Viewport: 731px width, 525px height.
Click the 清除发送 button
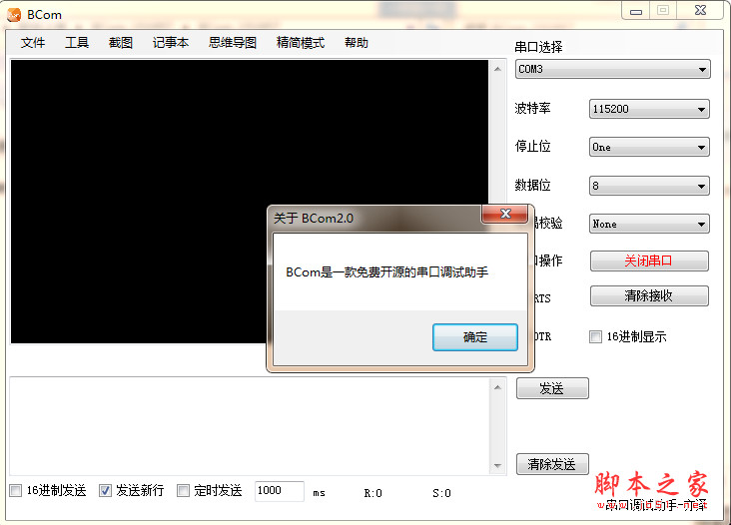552,464
